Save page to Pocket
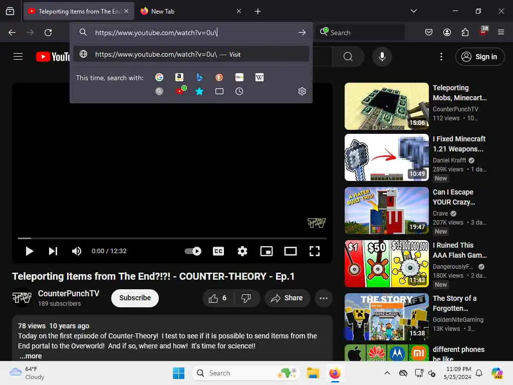Screen dimensions: 513x385 pyautogui.click(x=429, y=32)
